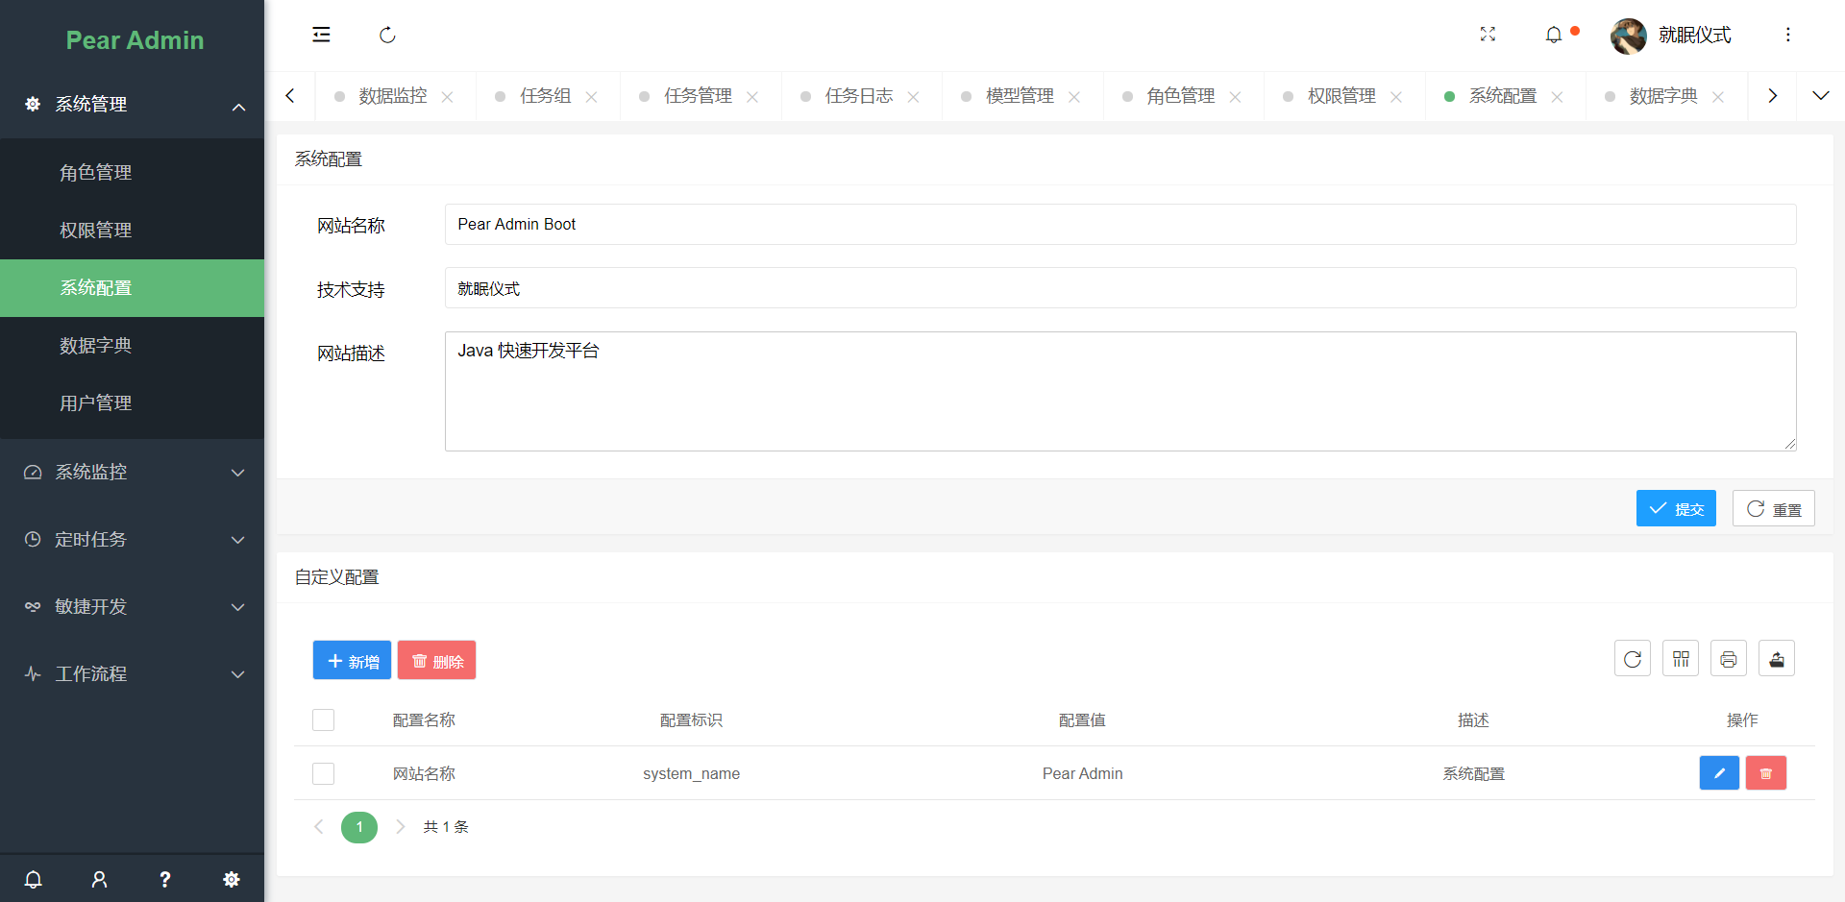
Task: Click the refresh page icon in header
Action: click(387, 35)
